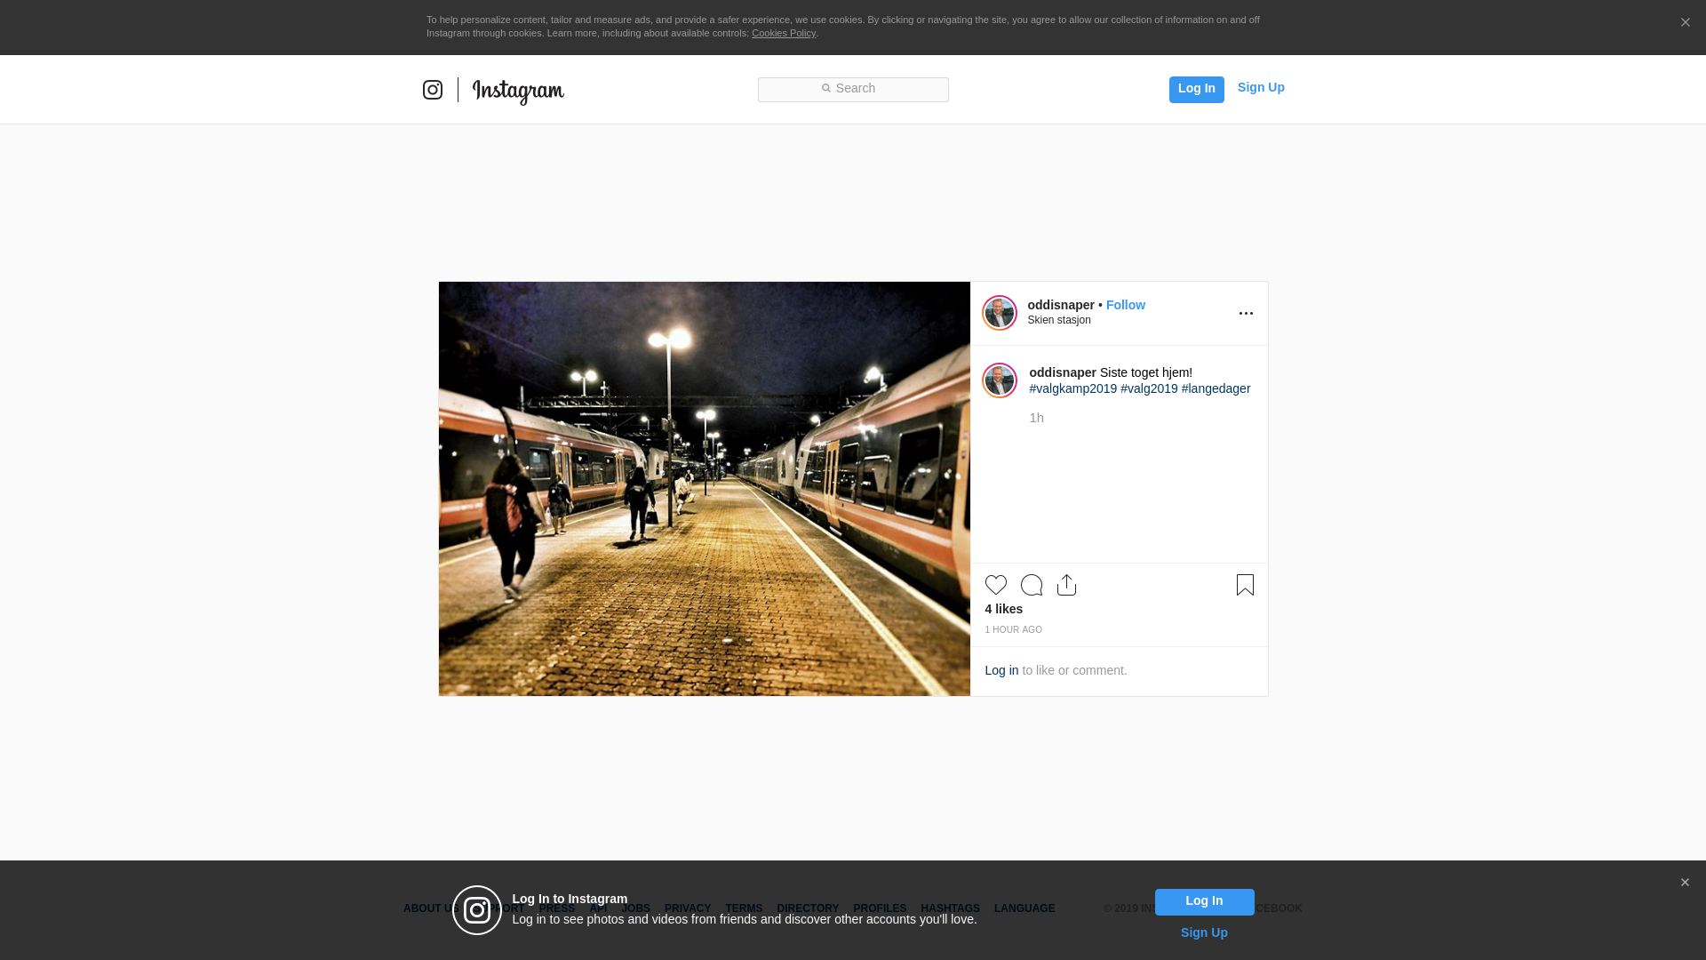This screenshot has height=960, width=1706.
Task: Like the post with heart icon
Action: point(996,585)
